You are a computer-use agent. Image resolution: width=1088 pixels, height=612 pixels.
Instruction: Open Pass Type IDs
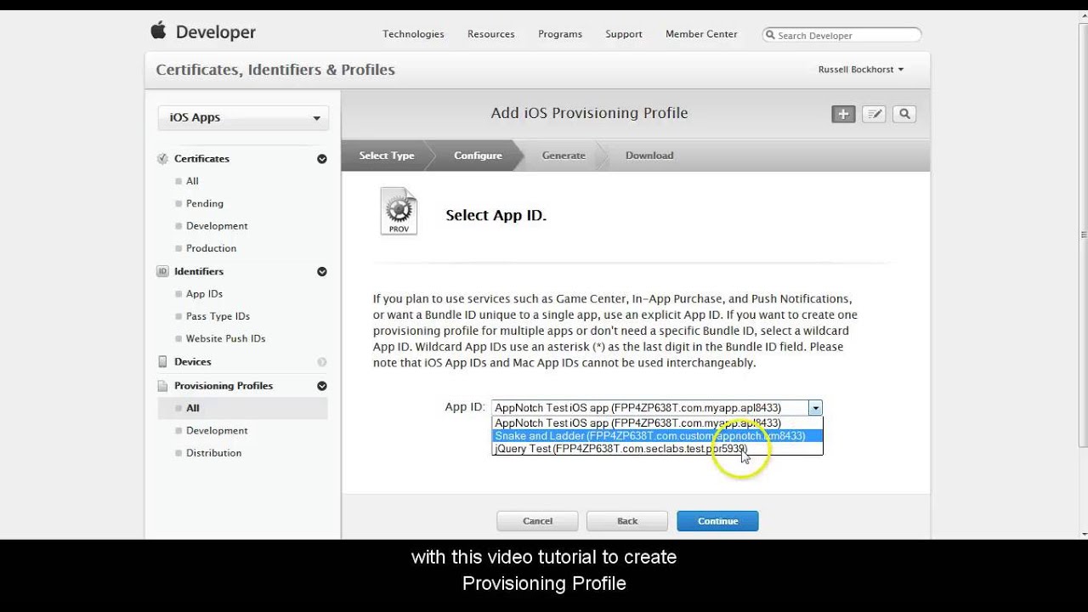tap(218, 316)
